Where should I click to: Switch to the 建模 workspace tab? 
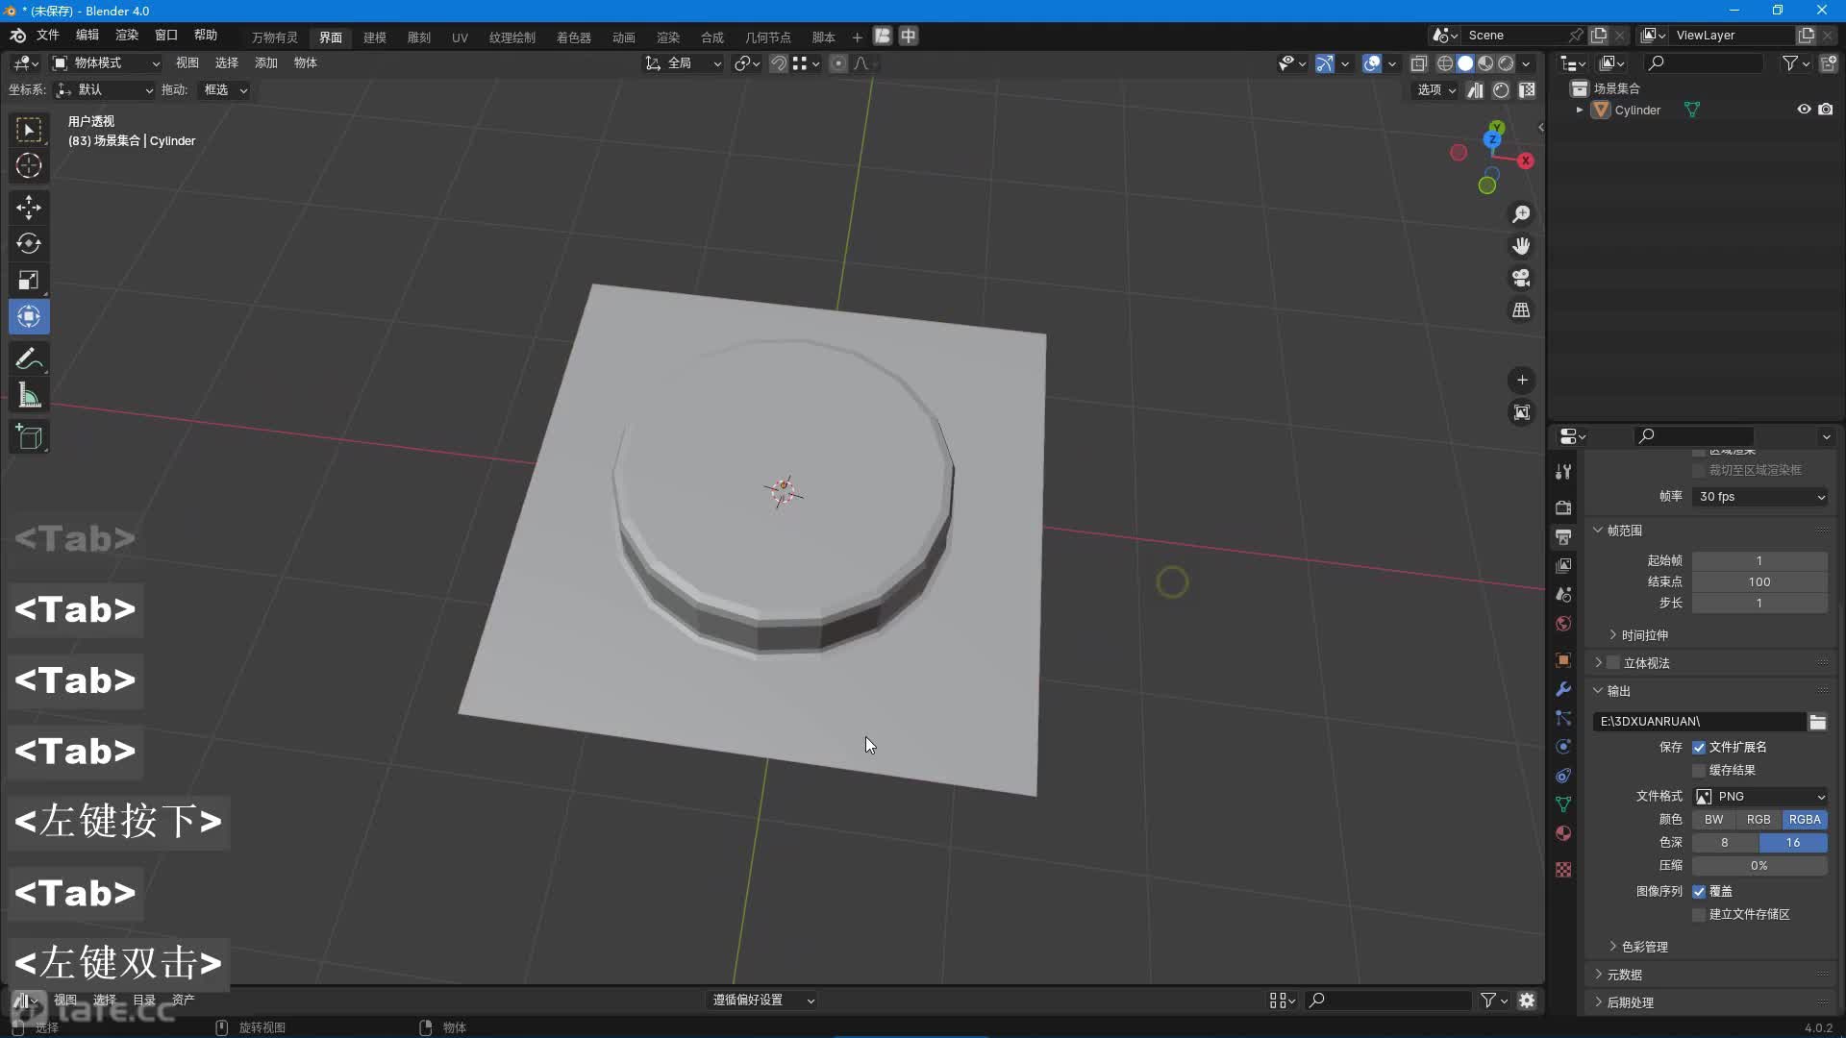pyautogui.click(x=375, y=37)
